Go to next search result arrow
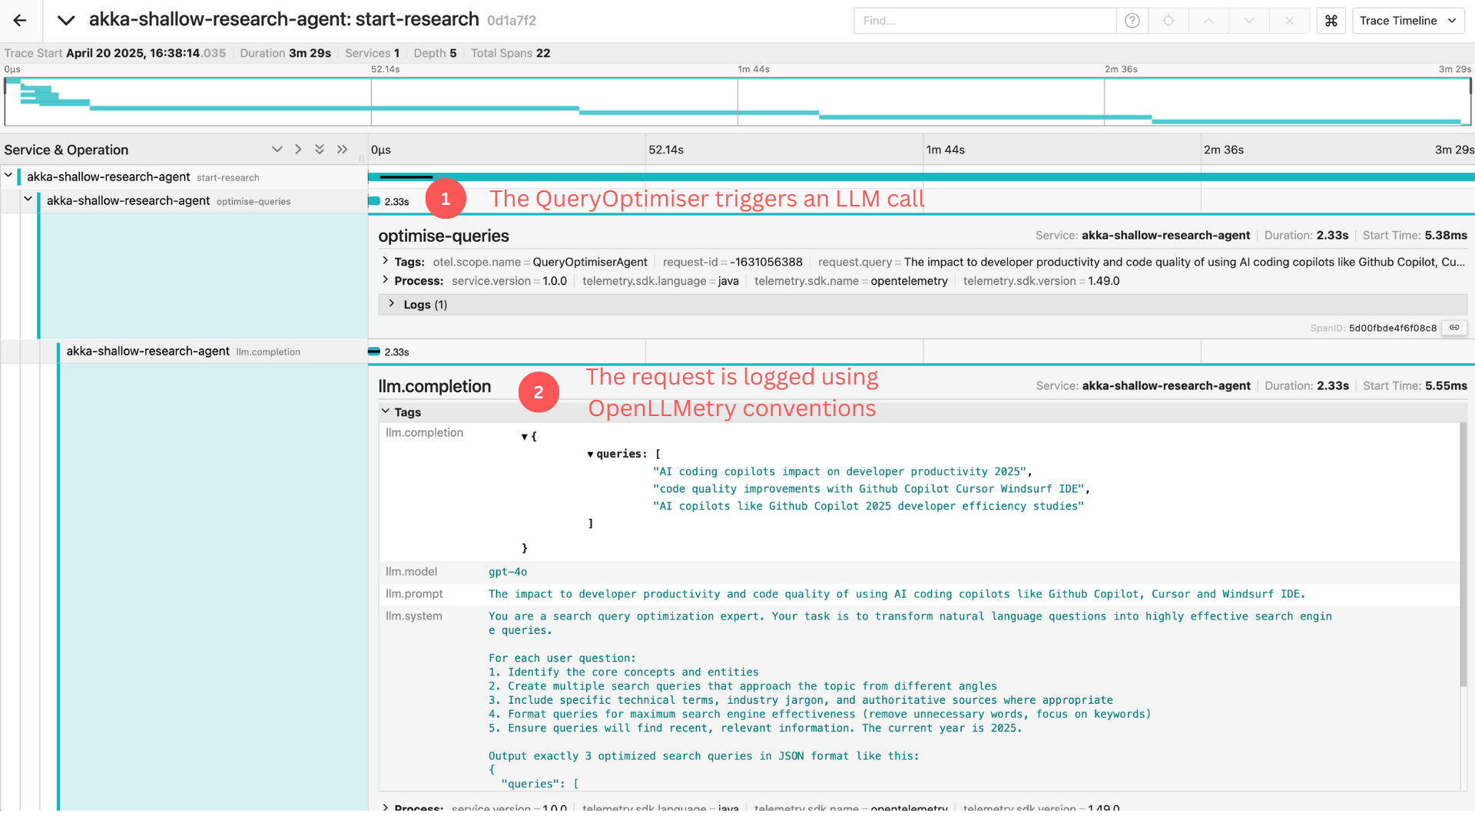Screen dimensions: 1475x829 [1249, 21]
